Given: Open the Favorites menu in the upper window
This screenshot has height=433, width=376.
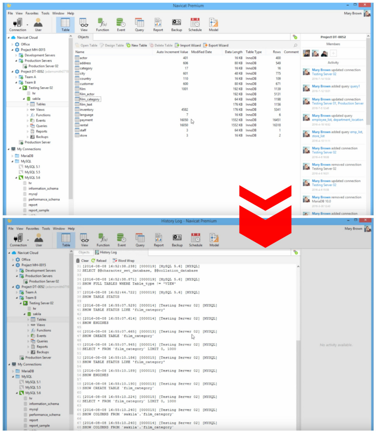Looking at the screenshot, I should click(x=32, y=13).
